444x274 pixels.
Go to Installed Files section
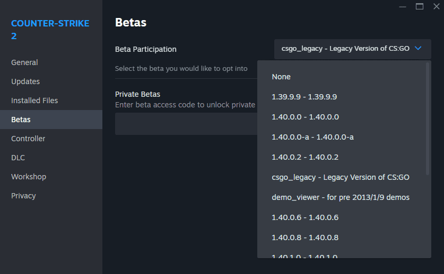(34, 101)
